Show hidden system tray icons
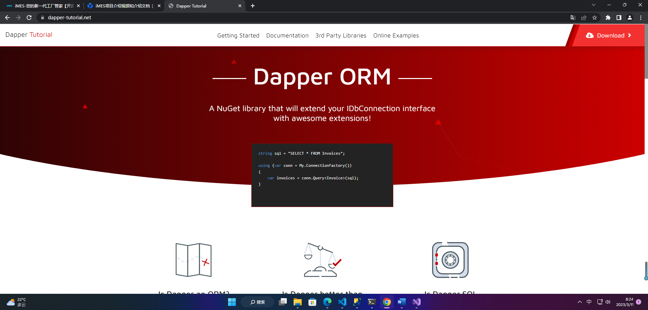The width and height of the screenshot is (648, 310). pyautogui.click(x=580, y=302)
